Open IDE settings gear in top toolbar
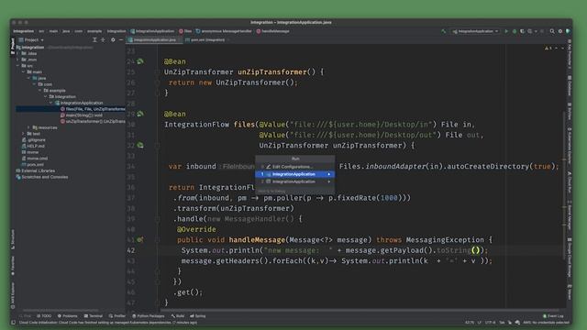This screenshot has width=587, height=330. coord(560,31)
